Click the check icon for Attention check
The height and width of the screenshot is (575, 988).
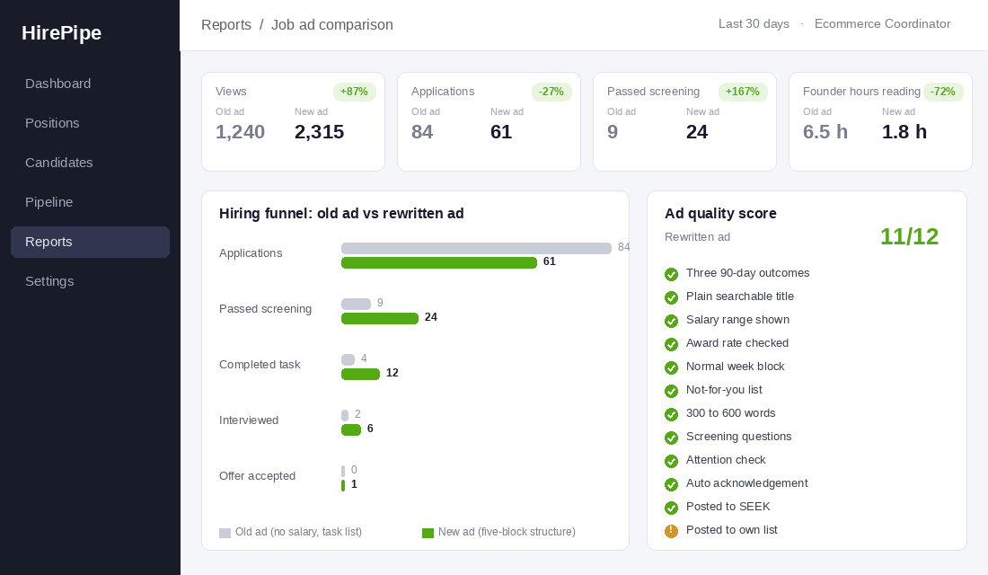tap(671, 461)
